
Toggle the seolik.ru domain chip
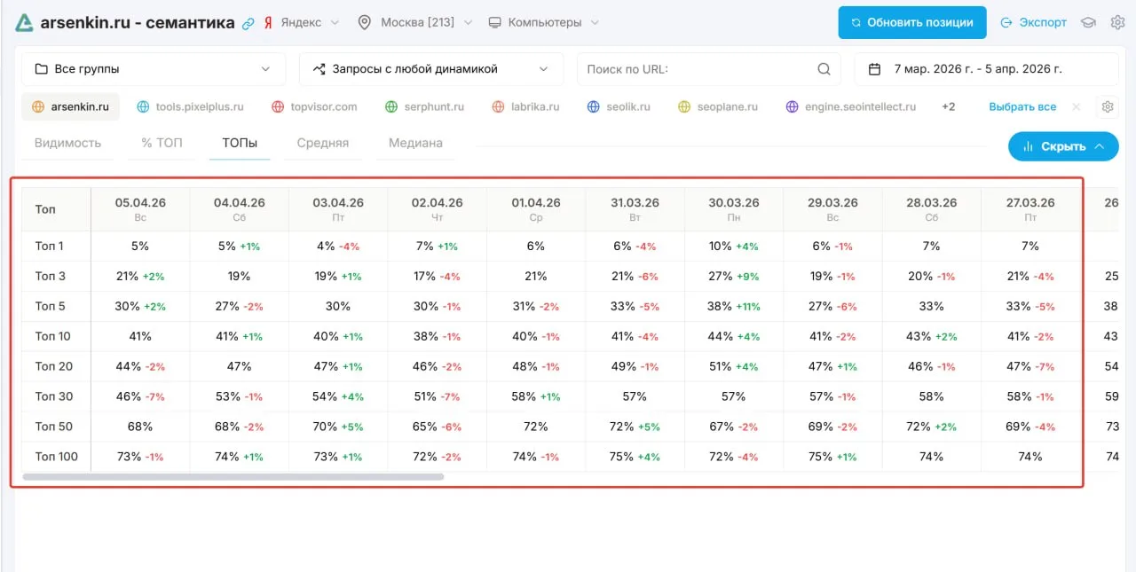point(619,106)
